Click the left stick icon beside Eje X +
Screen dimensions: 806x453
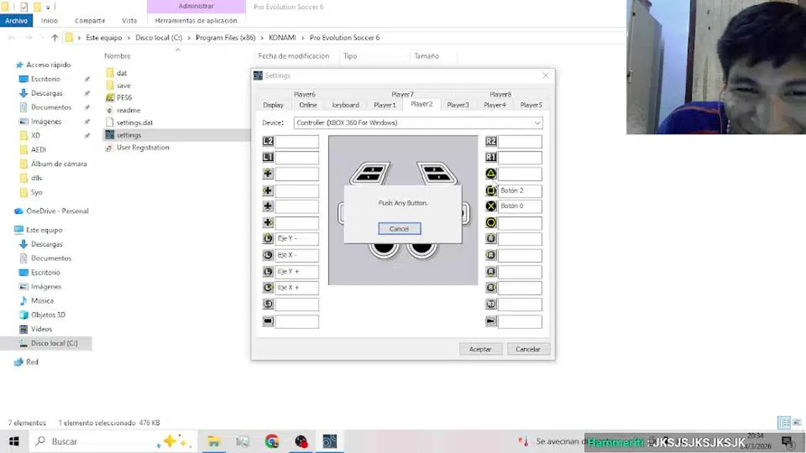point(268,288)
